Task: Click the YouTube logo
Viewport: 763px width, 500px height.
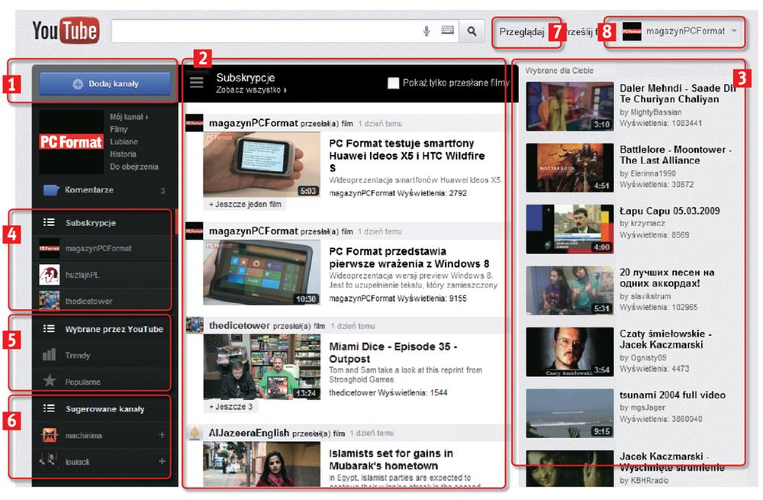Action: click(64, 30)
